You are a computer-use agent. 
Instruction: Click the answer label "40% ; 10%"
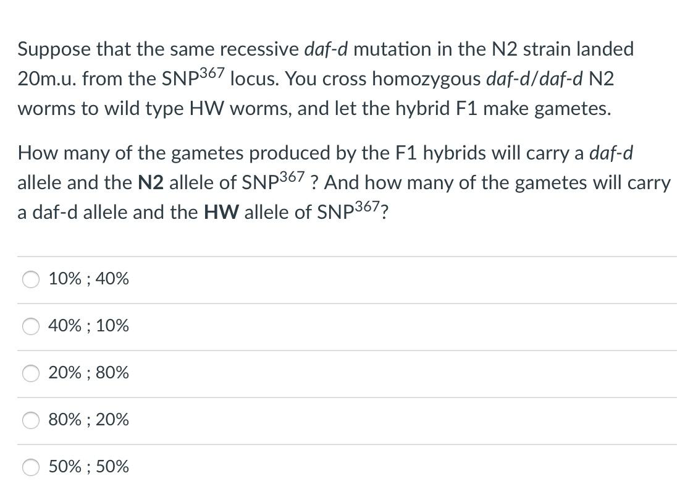[88, 326]
